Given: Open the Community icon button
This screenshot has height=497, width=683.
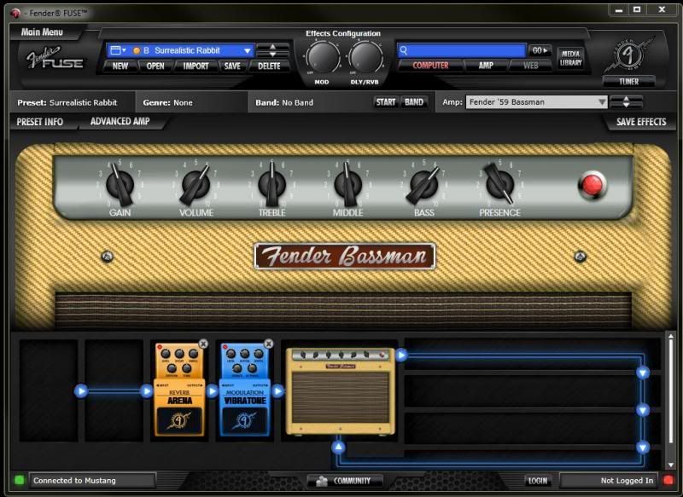Looking at the screenshot, I should [322, 481].
